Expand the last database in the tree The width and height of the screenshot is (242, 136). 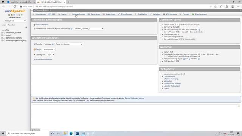[x=2, y=40]
